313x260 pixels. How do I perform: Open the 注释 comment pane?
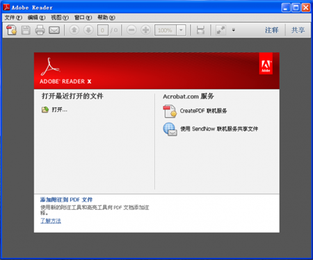point(271,30)
